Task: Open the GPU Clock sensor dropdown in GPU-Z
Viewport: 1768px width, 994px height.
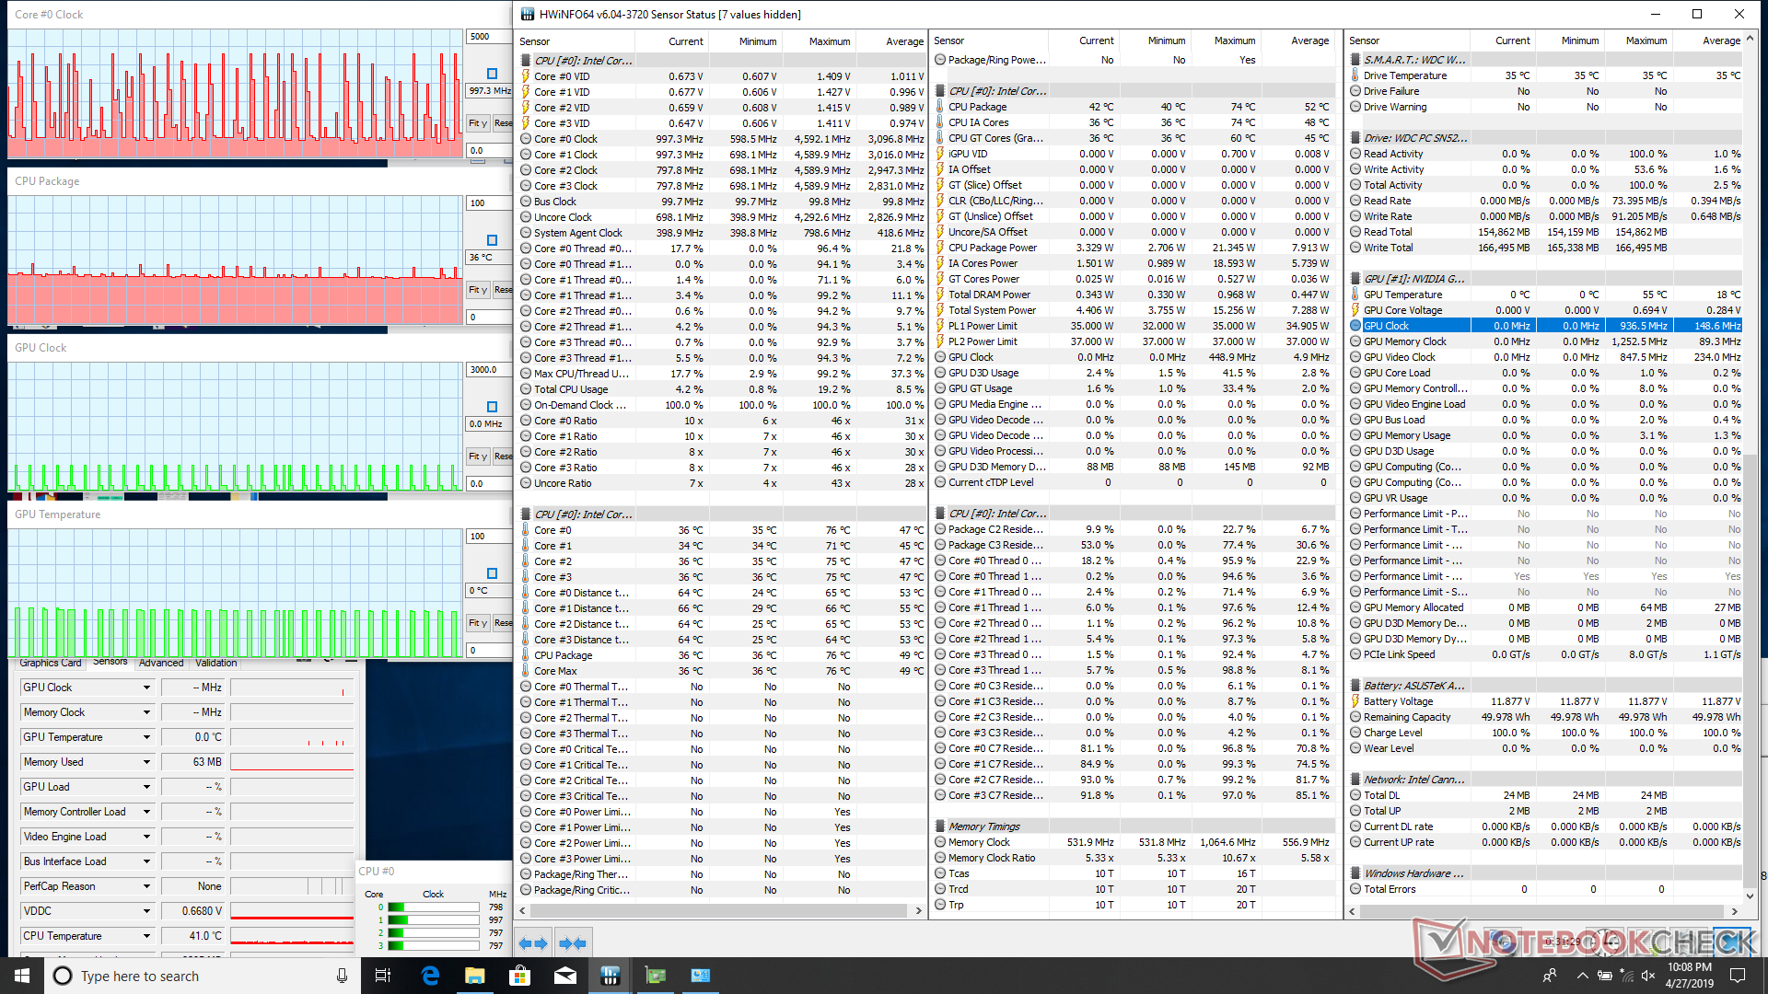Action: [x=146, y=688]
